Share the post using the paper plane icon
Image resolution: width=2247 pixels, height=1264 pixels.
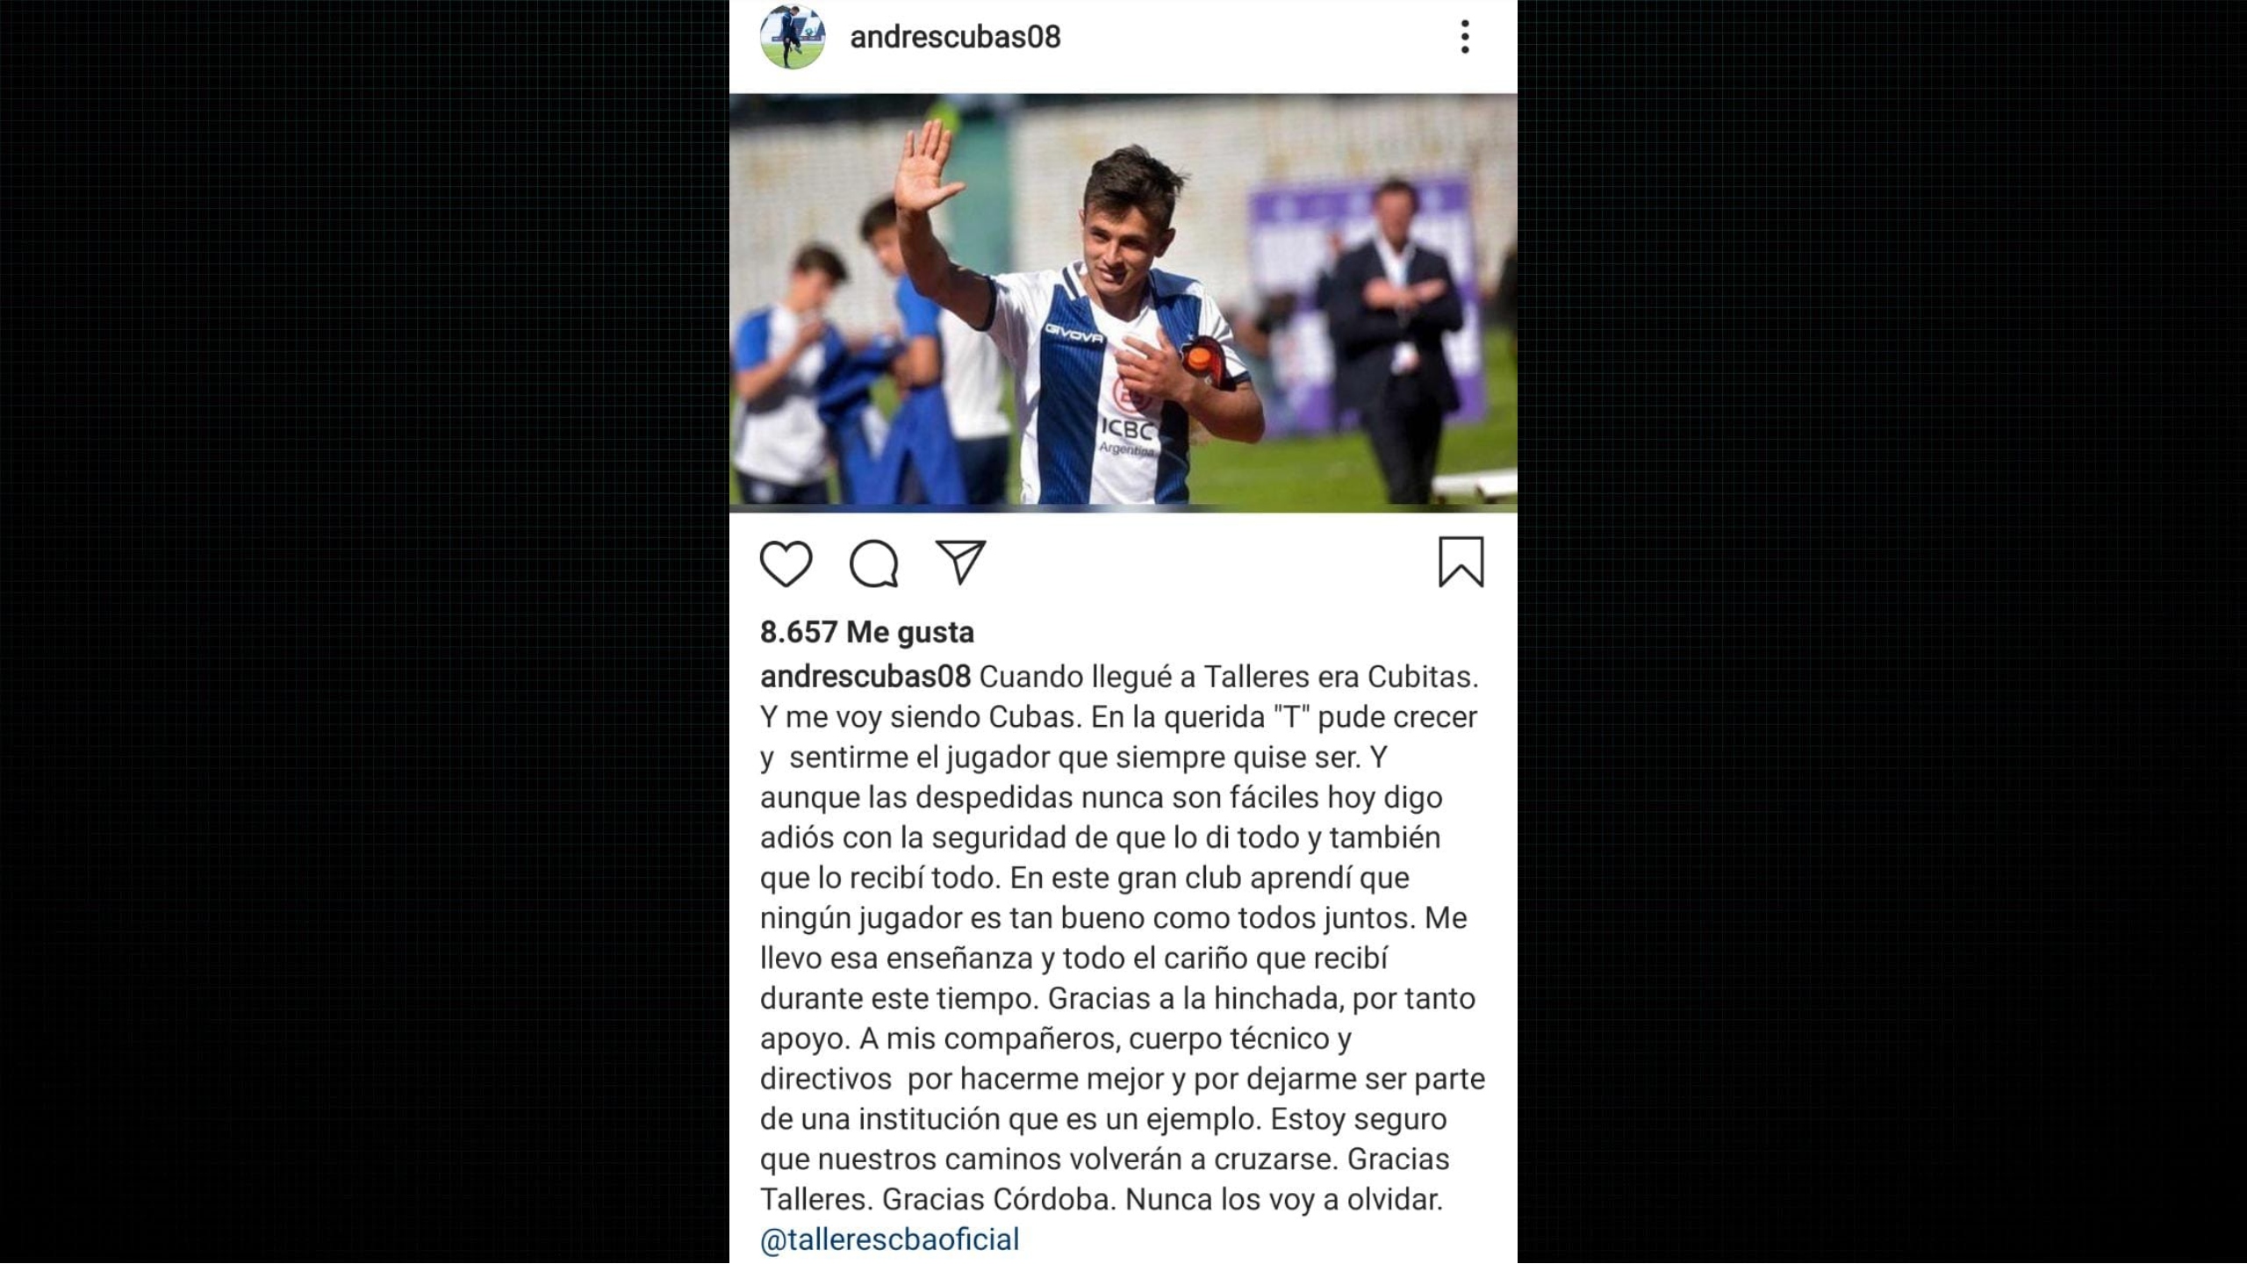pos(961,562)
